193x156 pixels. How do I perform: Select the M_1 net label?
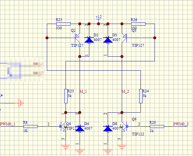tap(83, 91)
